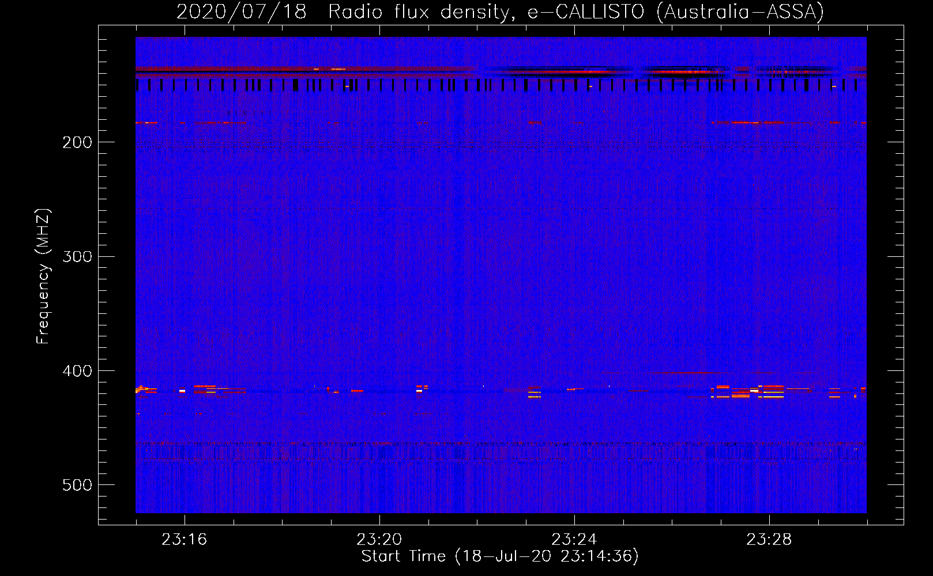Click the 400 frequency tick label
The width and height of the screenshot is (933, 576).
tap(77, 371)
